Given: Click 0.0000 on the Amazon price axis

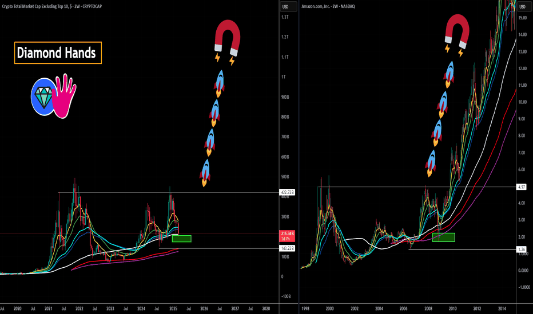Looking at the screenshot, I should 523,271.
